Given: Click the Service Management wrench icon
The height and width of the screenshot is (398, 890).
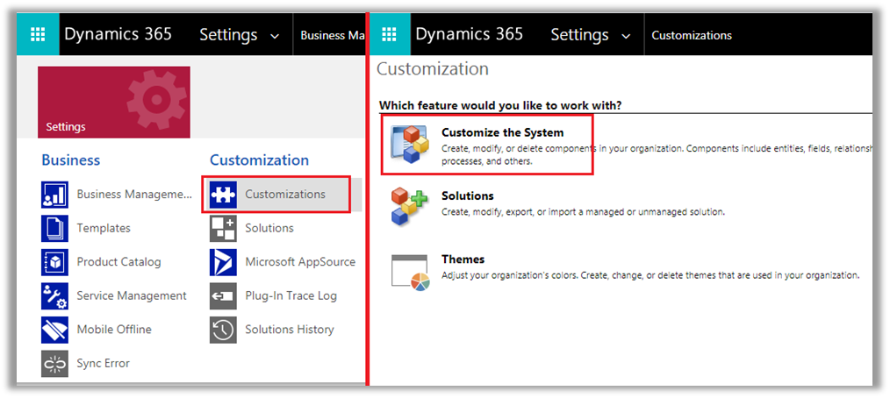Looking at the screenshot, I should (x=54, y=296).
